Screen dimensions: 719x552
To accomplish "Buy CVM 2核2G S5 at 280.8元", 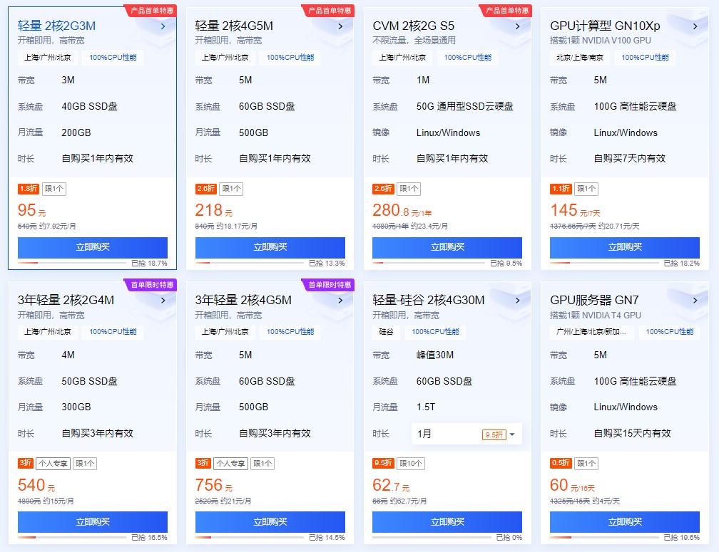I will (447, 247).
